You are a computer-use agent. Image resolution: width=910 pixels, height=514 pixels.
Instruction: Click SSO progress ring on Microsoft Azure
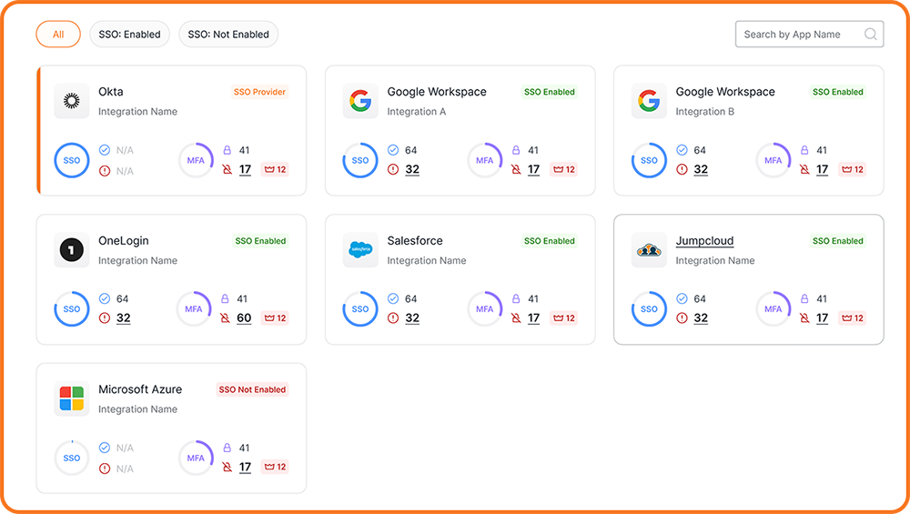click(x=71, y=459)
